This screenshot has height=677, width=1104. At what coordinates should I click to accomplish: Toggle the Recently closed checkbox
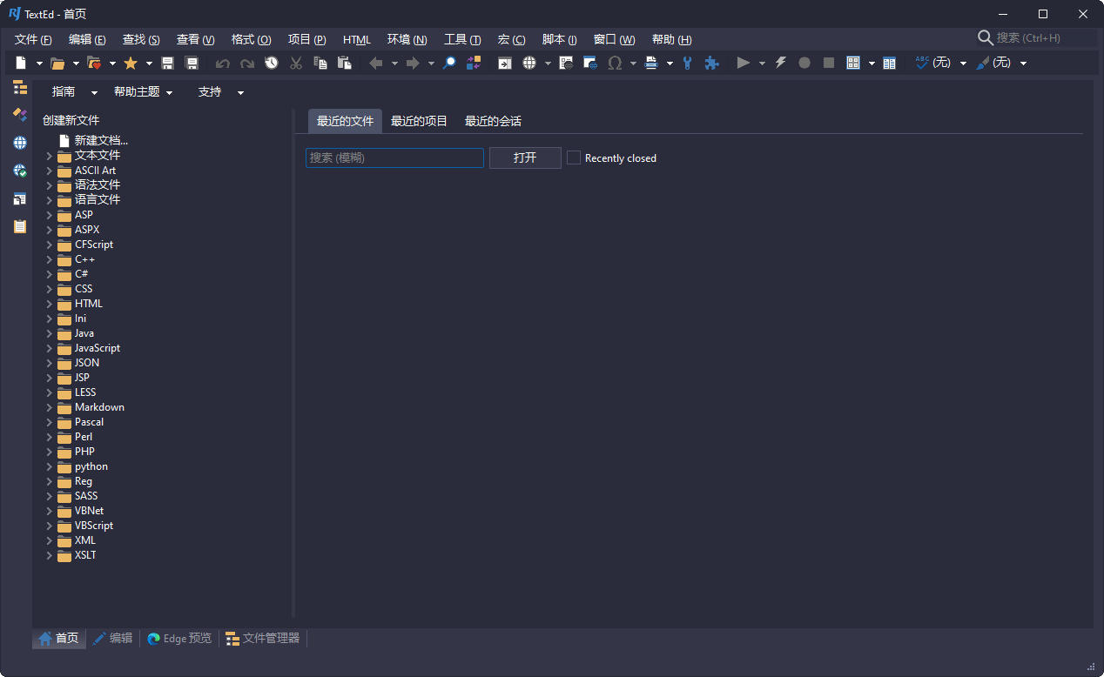[x=574, y=158]
